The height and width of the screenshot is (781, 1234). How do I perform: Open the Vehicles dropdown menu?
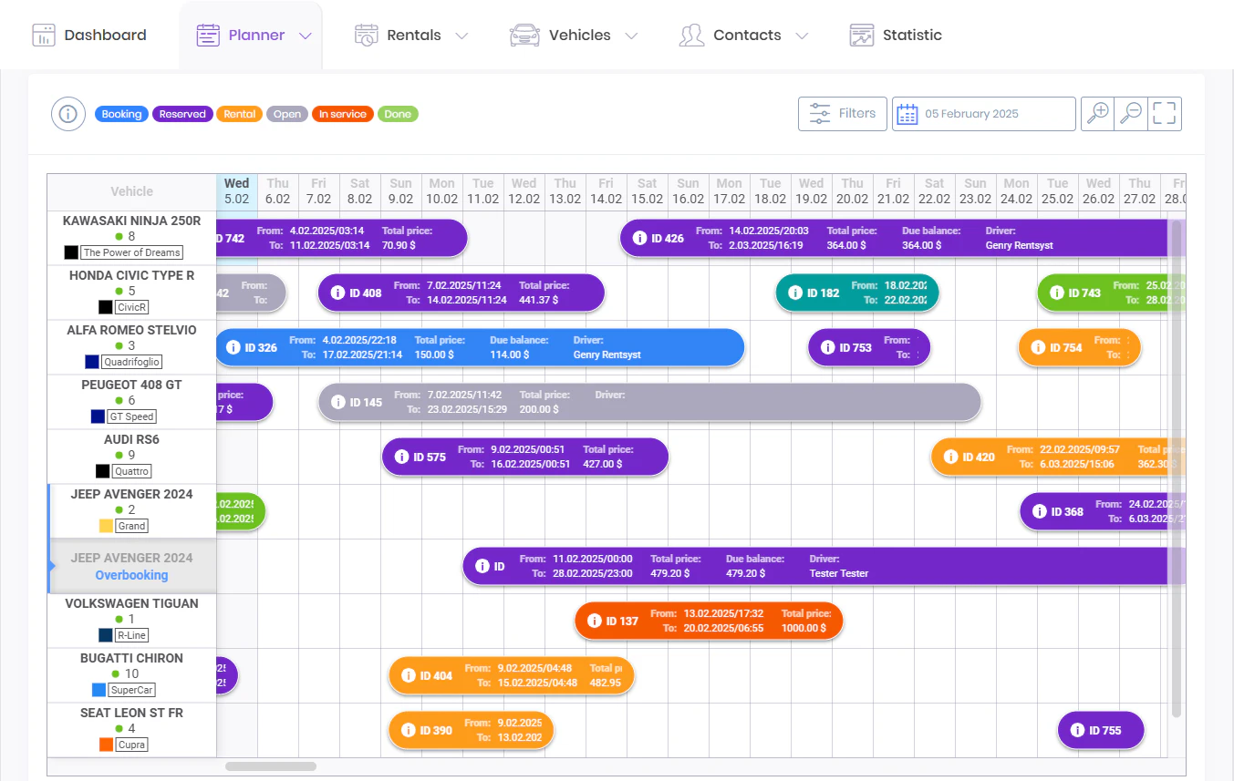[633, 35]
